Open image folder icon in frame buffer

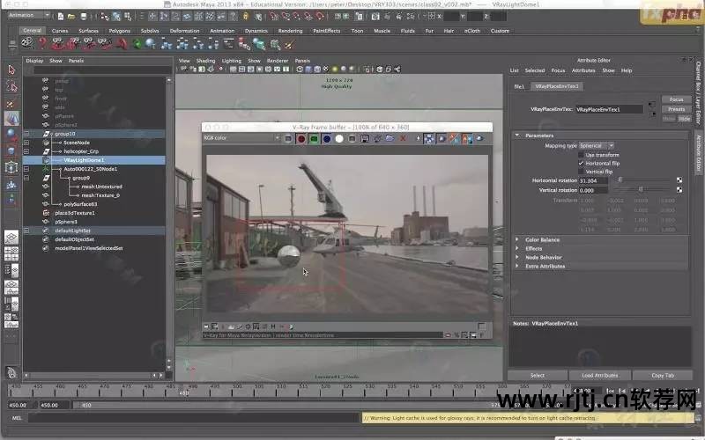[x=390, y=139]
